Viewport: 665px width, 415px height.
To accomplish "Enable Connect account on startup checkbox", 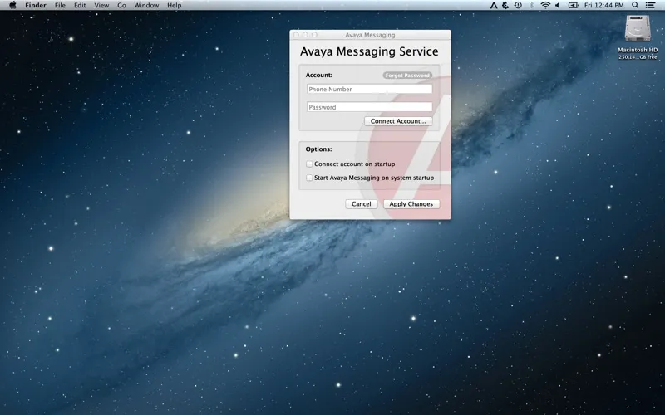I will click(309, 164).
